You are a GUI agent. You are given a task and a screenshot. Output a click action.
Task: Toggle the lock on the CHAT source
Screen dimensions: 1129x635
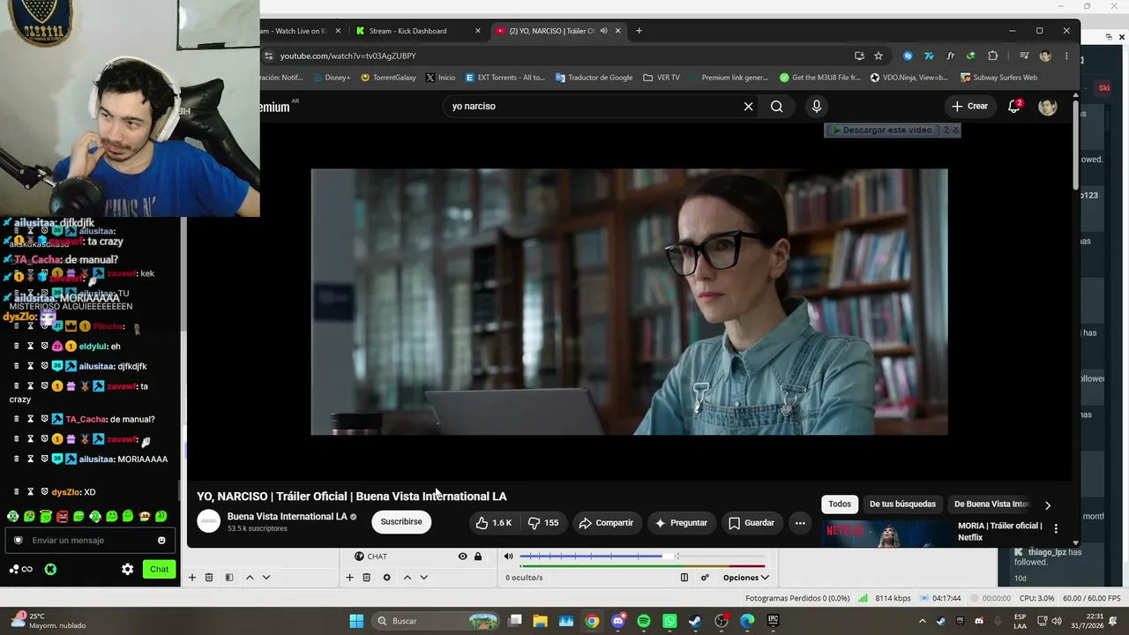pos(478,557)
